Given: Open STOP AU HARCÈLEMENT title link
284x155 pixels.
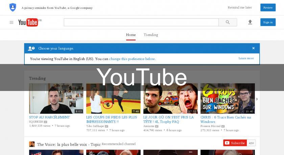Looking at the screenshot, I should coord(49,117).
